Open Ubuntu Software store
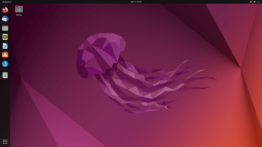The image size is (262, 147). (x=5, y=55)
